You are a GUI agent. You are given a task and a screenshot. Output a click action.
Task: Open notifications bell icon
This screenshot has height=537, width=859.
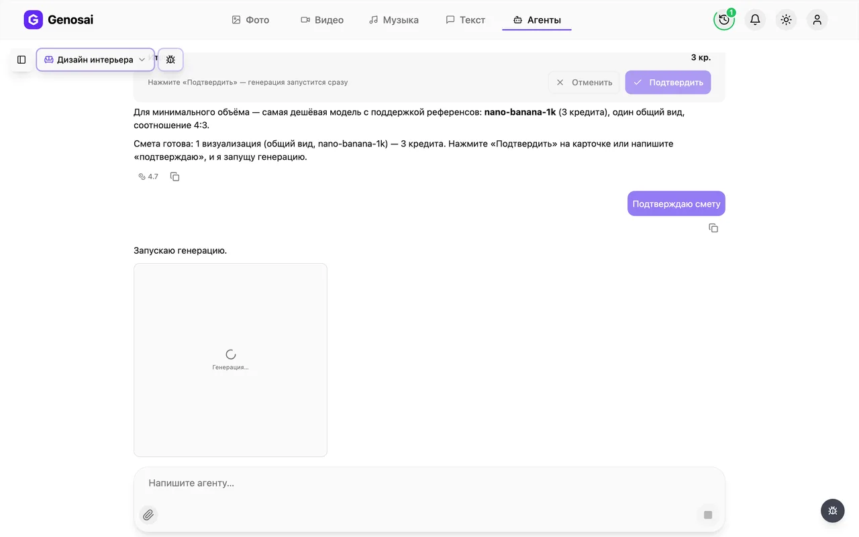coord(755,20)
